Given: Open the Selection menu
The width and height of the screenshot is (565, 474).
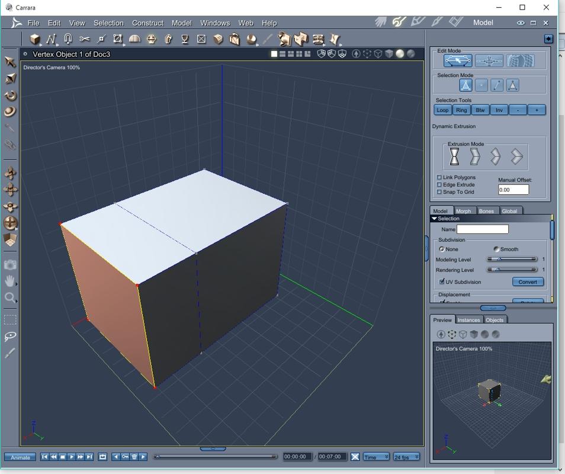Looking at the screenshot, I should [108, 23].
